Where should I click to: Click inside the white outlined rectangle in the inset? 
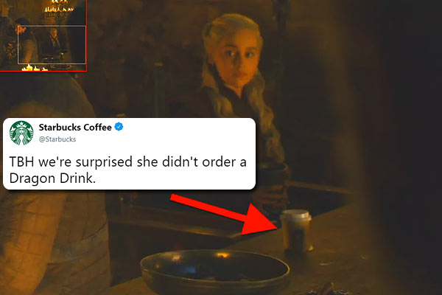pyautogui.click(x=52, y=44)
